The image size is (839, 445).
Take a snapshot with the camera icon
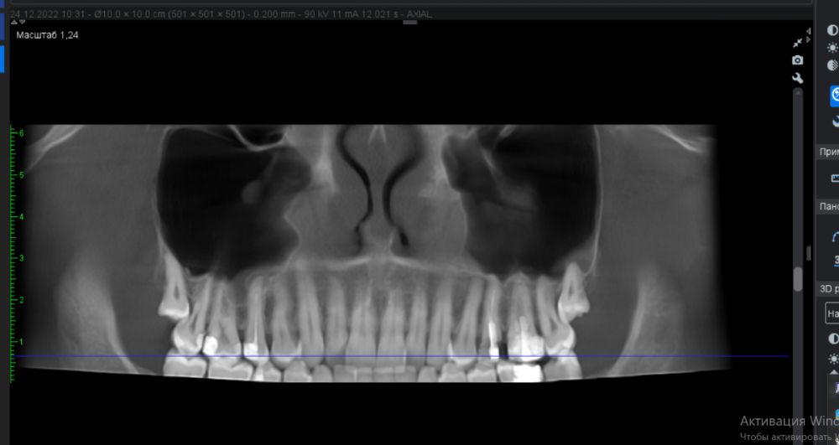click(798, 60)
